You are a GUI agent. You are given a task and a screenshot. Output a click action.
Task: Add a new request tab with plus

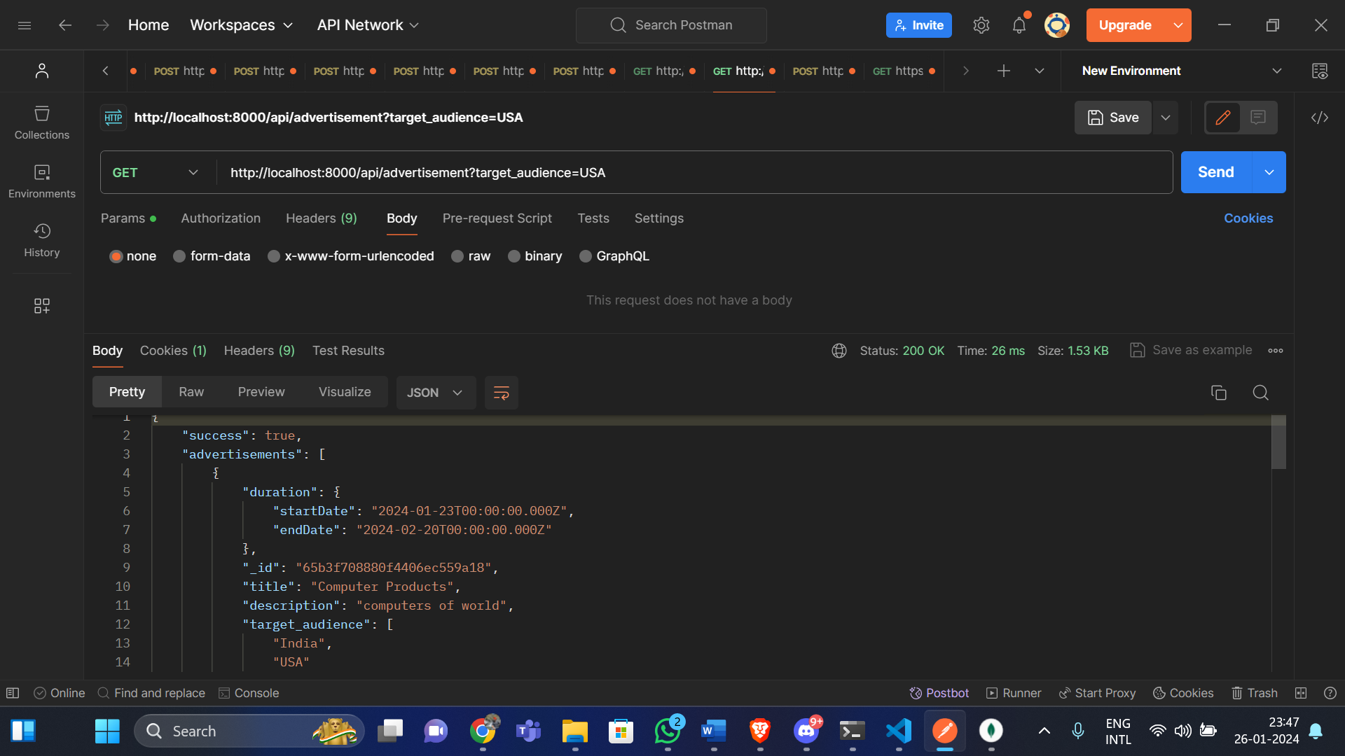tap(1004, 71)
